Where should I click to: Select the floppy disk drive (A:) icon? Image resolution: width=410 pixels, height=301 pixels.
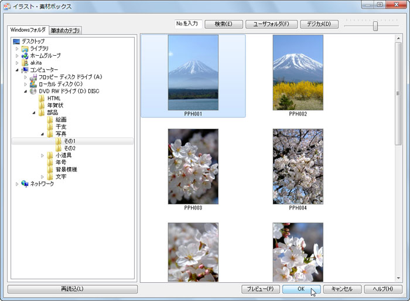coord(33,77)
